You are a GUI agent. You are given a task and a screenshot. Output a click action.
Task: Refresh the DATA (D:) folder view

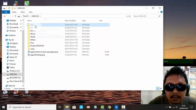pos(130,16)
